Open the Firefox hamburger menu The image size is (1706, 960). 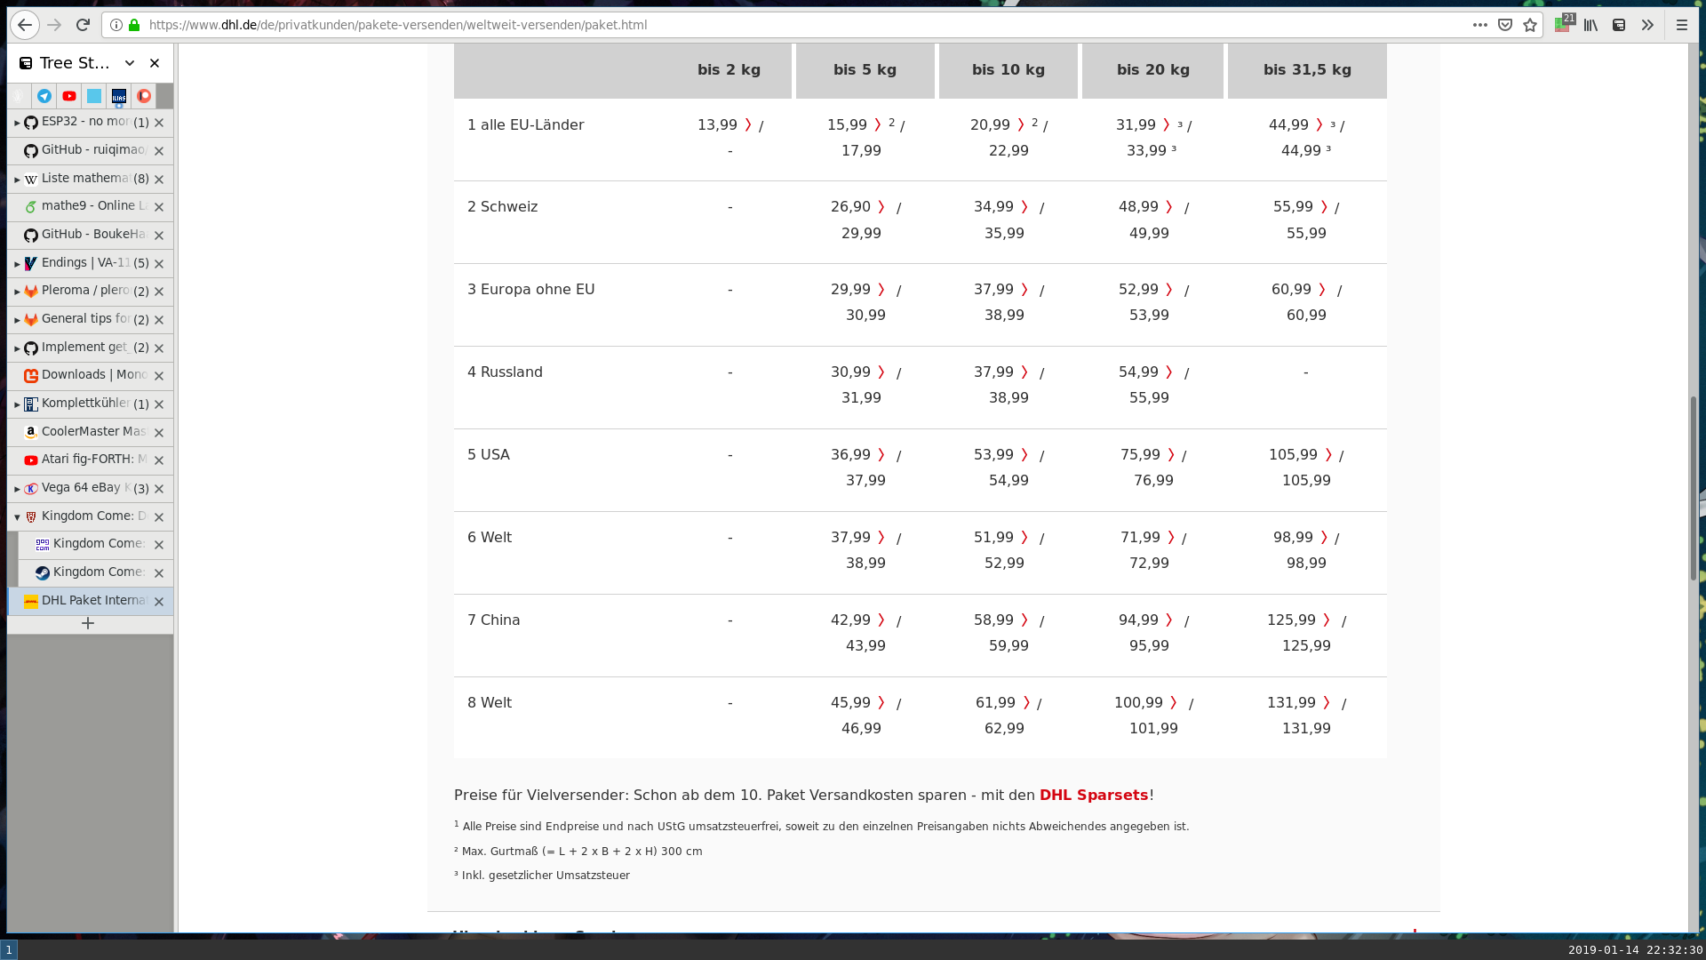coord(1681,25)
